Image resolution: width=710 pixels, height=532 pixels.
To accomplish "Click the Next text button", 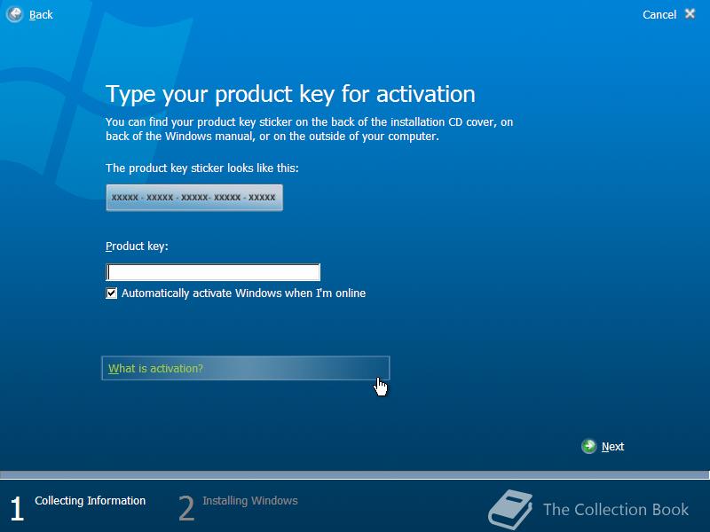I will (x=612, y=447).
